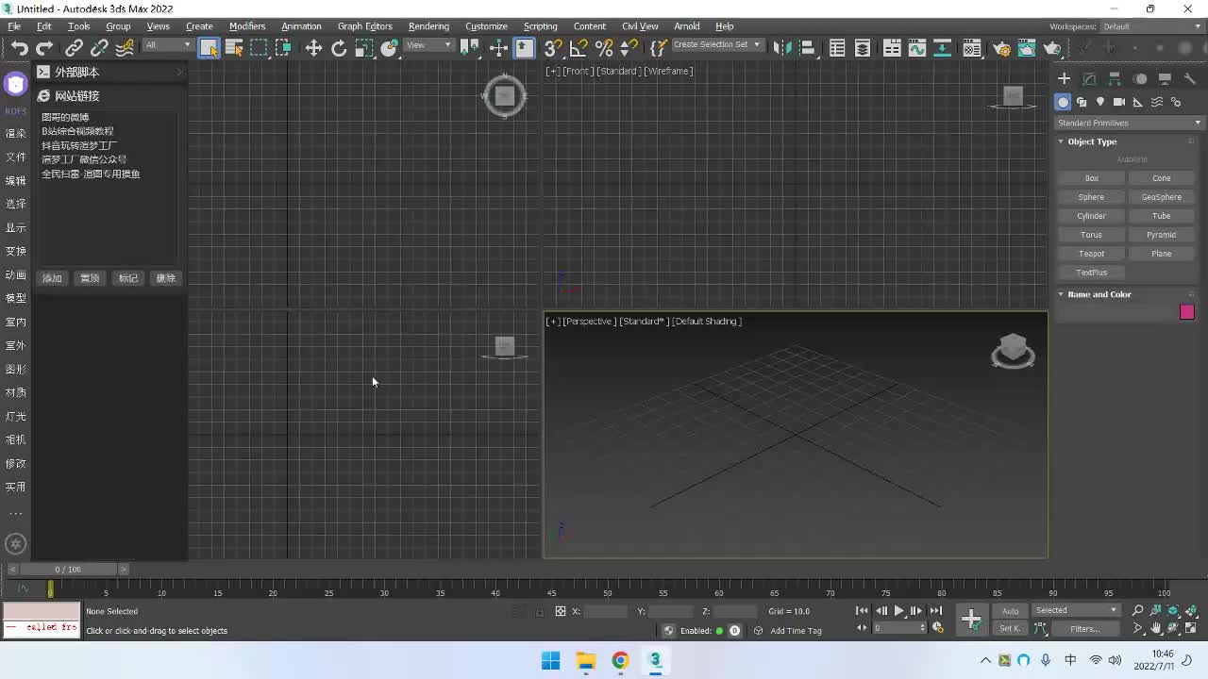The image size is (1208, 679).
Task: Open the Create Selection Set dropdown
Action: [716, 44]
